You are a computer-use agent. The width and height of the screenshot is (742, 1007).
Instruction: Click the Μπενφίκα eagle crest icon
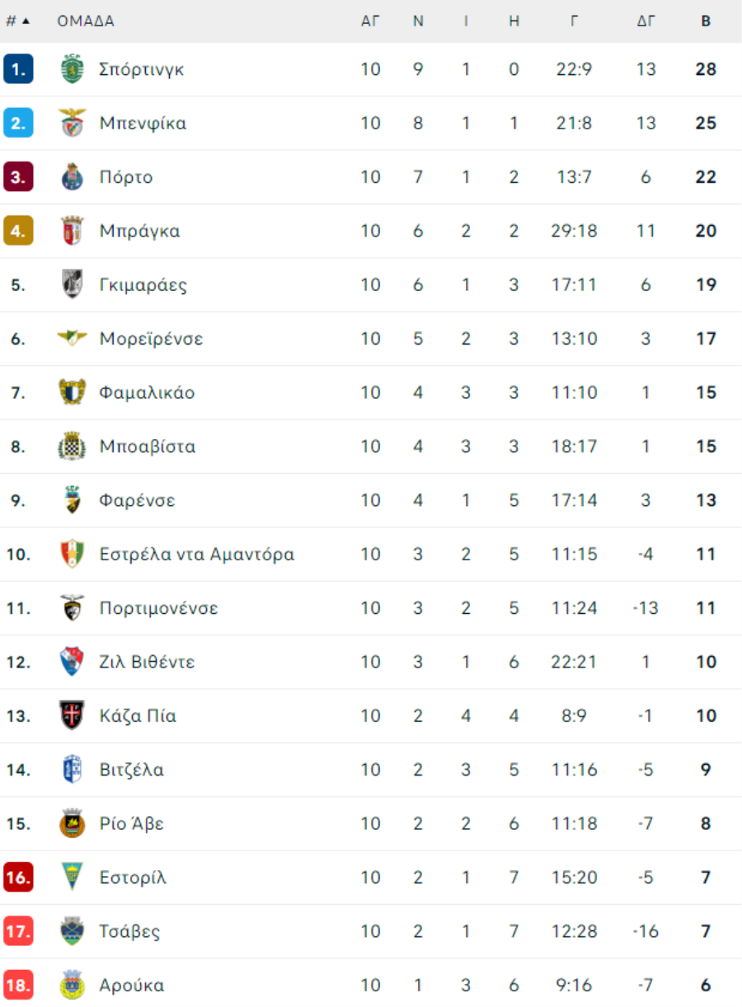73,124
